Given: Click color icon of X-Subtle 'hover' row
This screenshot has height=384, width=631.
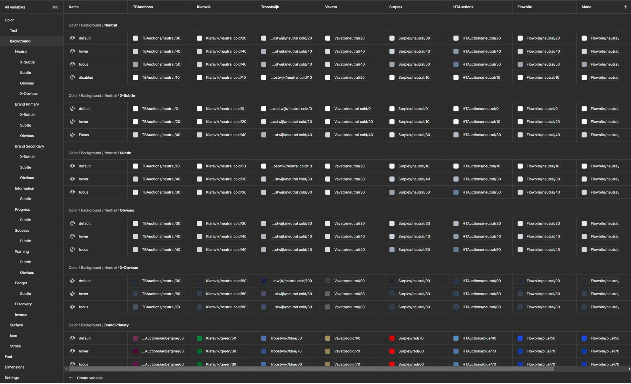Looking at the screenshot, I should tap(72, 122).
